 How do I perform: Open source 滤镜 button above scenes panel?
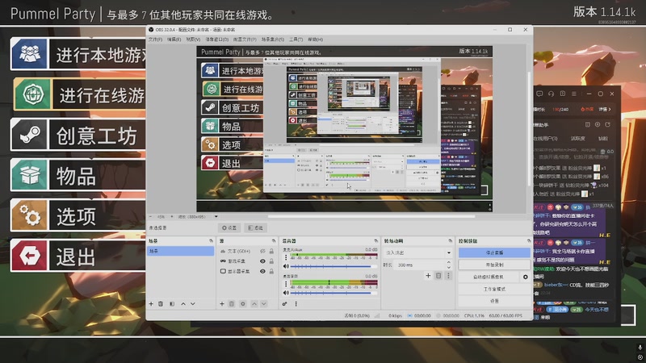tap(256, 227)
